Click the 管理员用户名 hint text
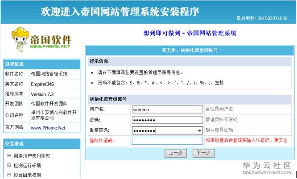This screenshot has height=179, width=297. coord(219,109)
